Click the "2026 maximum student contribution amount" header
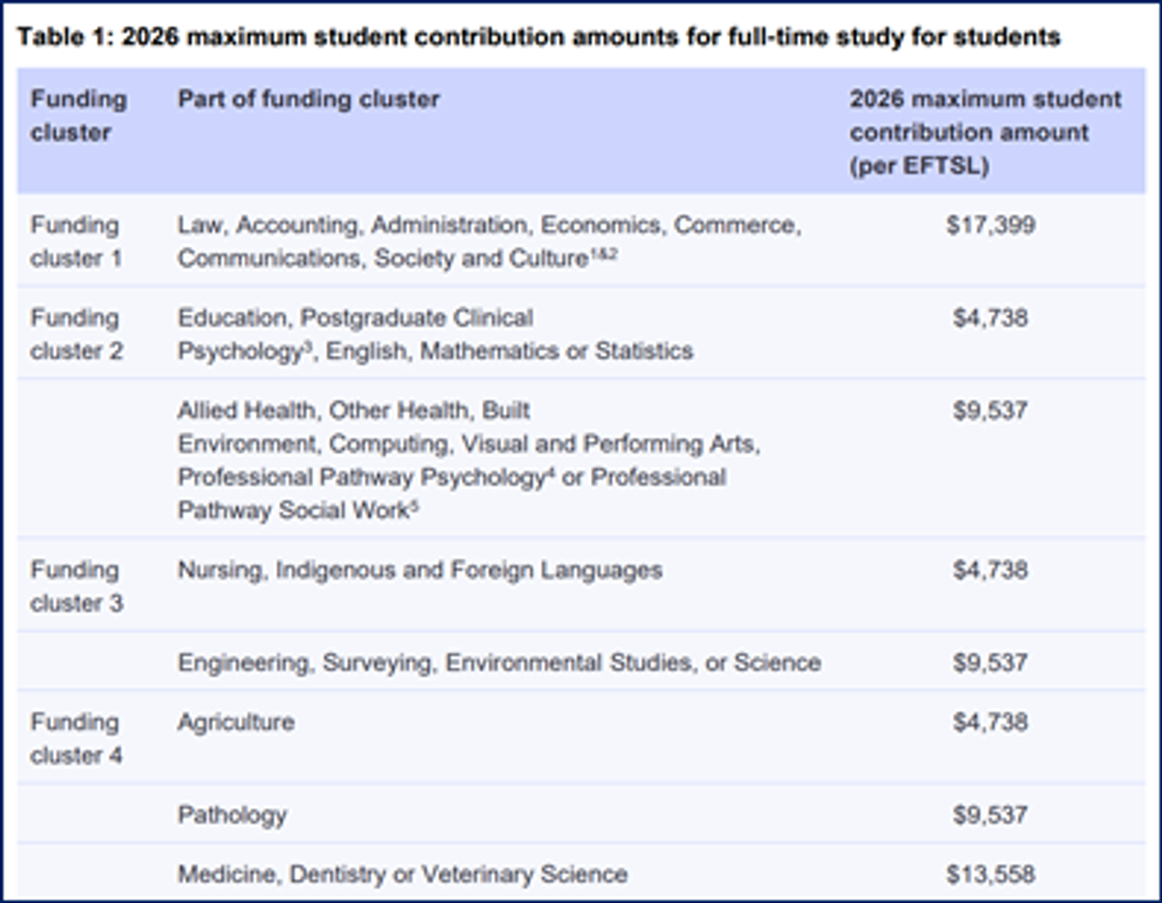This screenshot has width=1162, height=903. click(x=985, y=132)
